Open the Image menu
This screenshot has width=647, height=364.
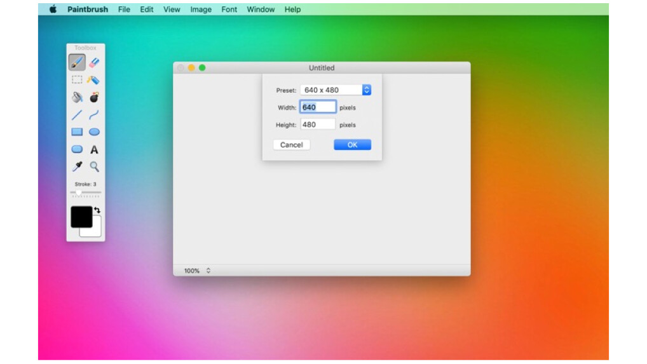pos(201,9)
